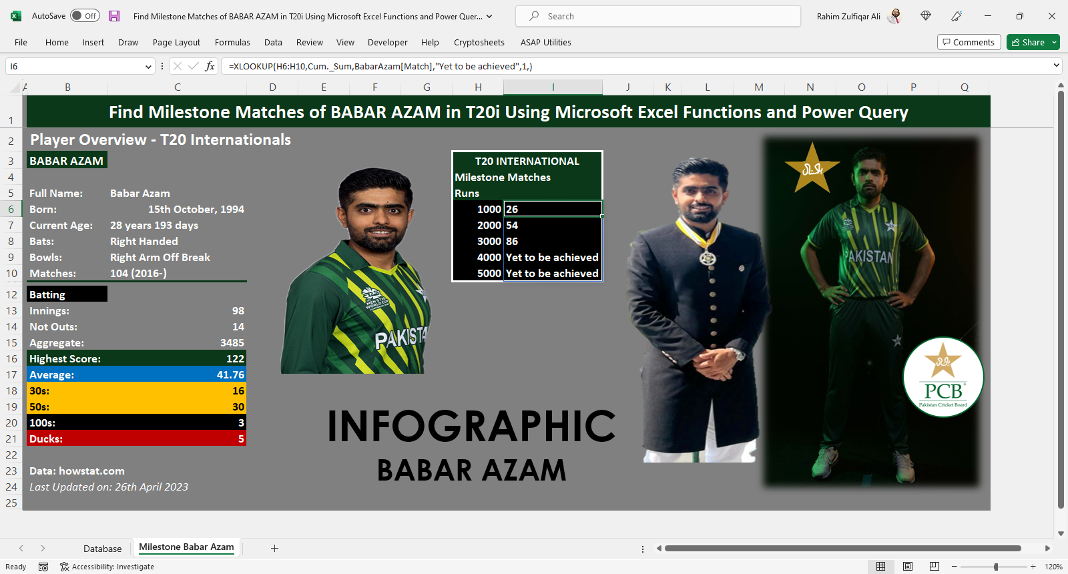
Task: Click the XLOOKUP formula in formula bar
Action: tap(380, 66)
